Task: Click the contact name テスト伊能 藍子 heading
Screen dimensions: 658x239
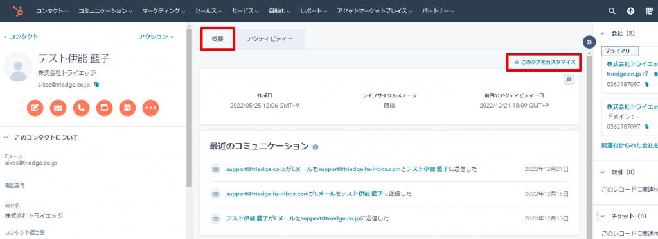Action: click(74, 58)
